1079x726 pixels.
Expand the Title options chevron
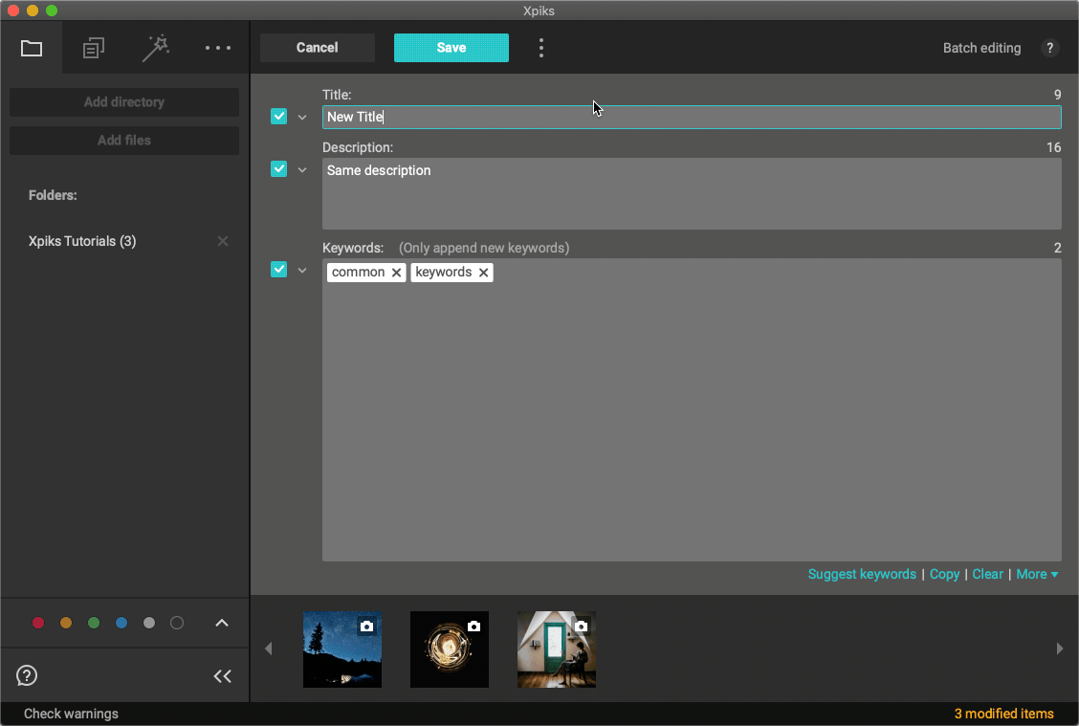pos(302,118)
